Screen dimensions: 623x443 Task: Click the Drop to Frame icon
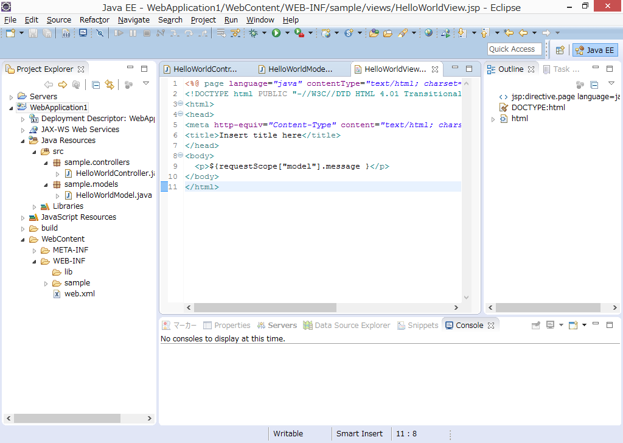coord(221,33)
